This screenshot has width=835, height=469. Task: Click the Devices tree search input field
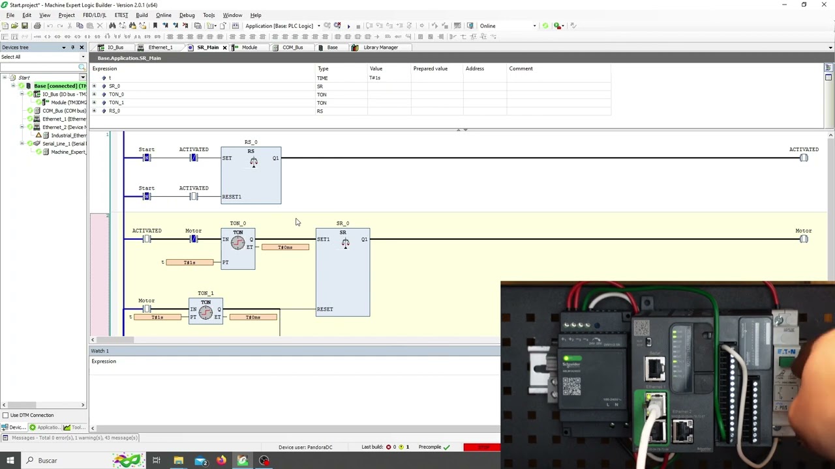(39, 67)
